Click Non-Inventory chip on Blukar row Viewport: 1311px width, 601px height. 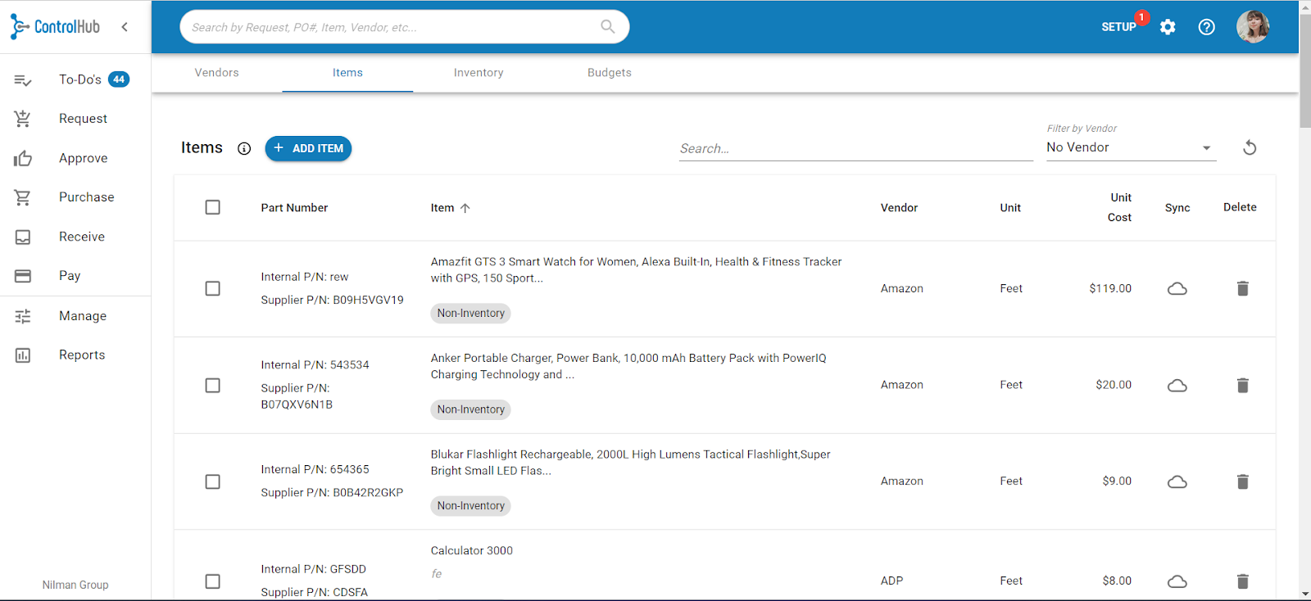pos(471,506)
